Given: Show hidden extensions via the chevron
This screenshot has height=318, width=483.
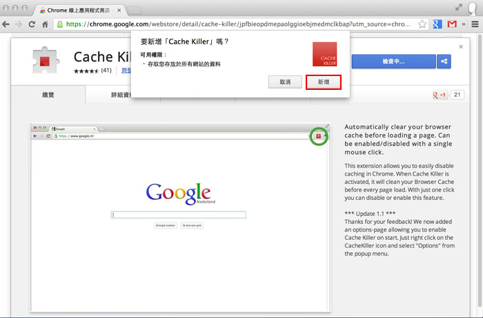Looking at the screenshot, I should (x=463, y=24).
